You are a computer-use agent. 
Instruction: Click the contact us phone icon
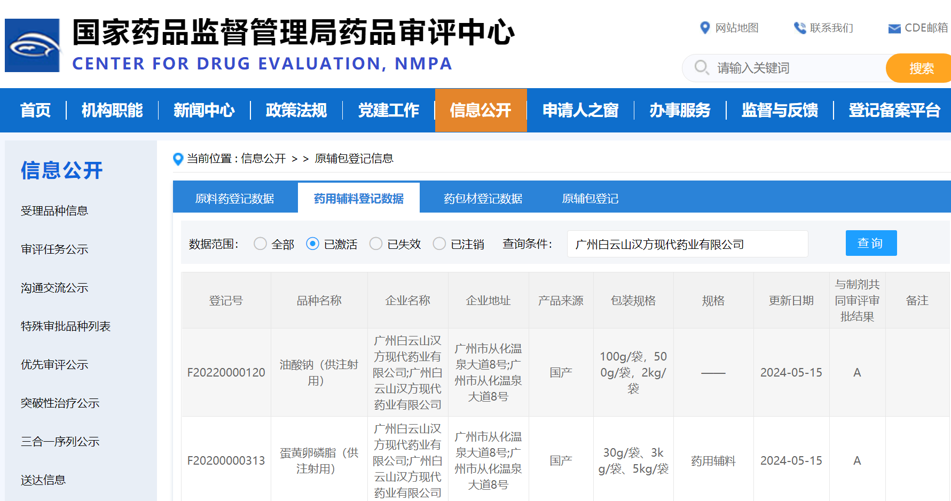[x=799, y=28]
